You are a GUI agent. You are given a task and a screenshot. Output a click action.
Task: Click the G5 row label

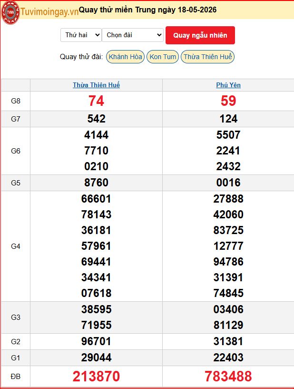tap(16, 183)
